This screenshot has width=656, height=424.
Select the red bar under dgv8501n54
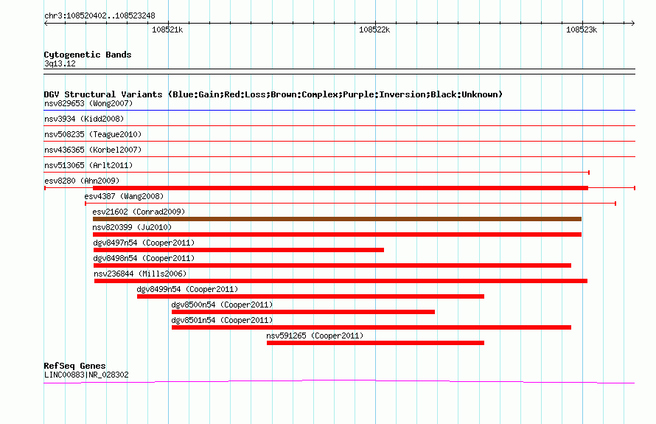pyautogui.click(x=371, y=327)
